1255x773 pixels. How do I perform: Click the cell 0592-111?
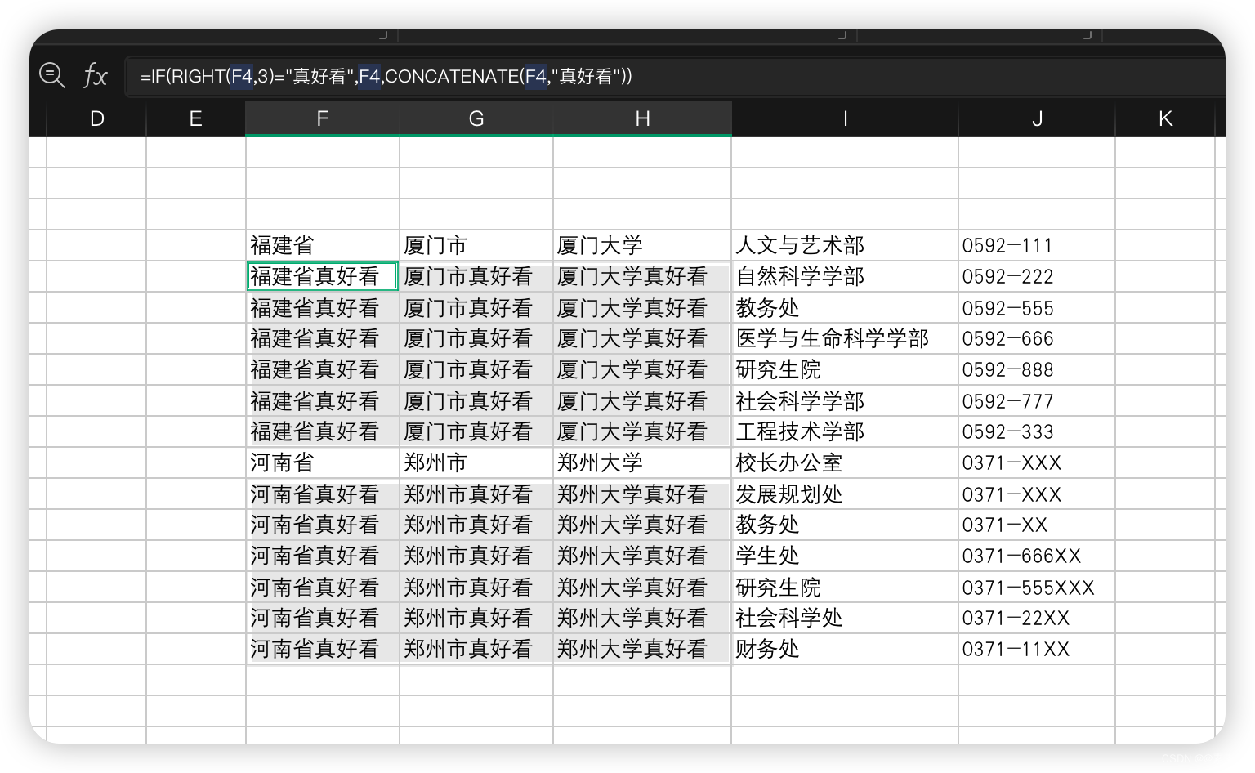[x=1037, y=245]
